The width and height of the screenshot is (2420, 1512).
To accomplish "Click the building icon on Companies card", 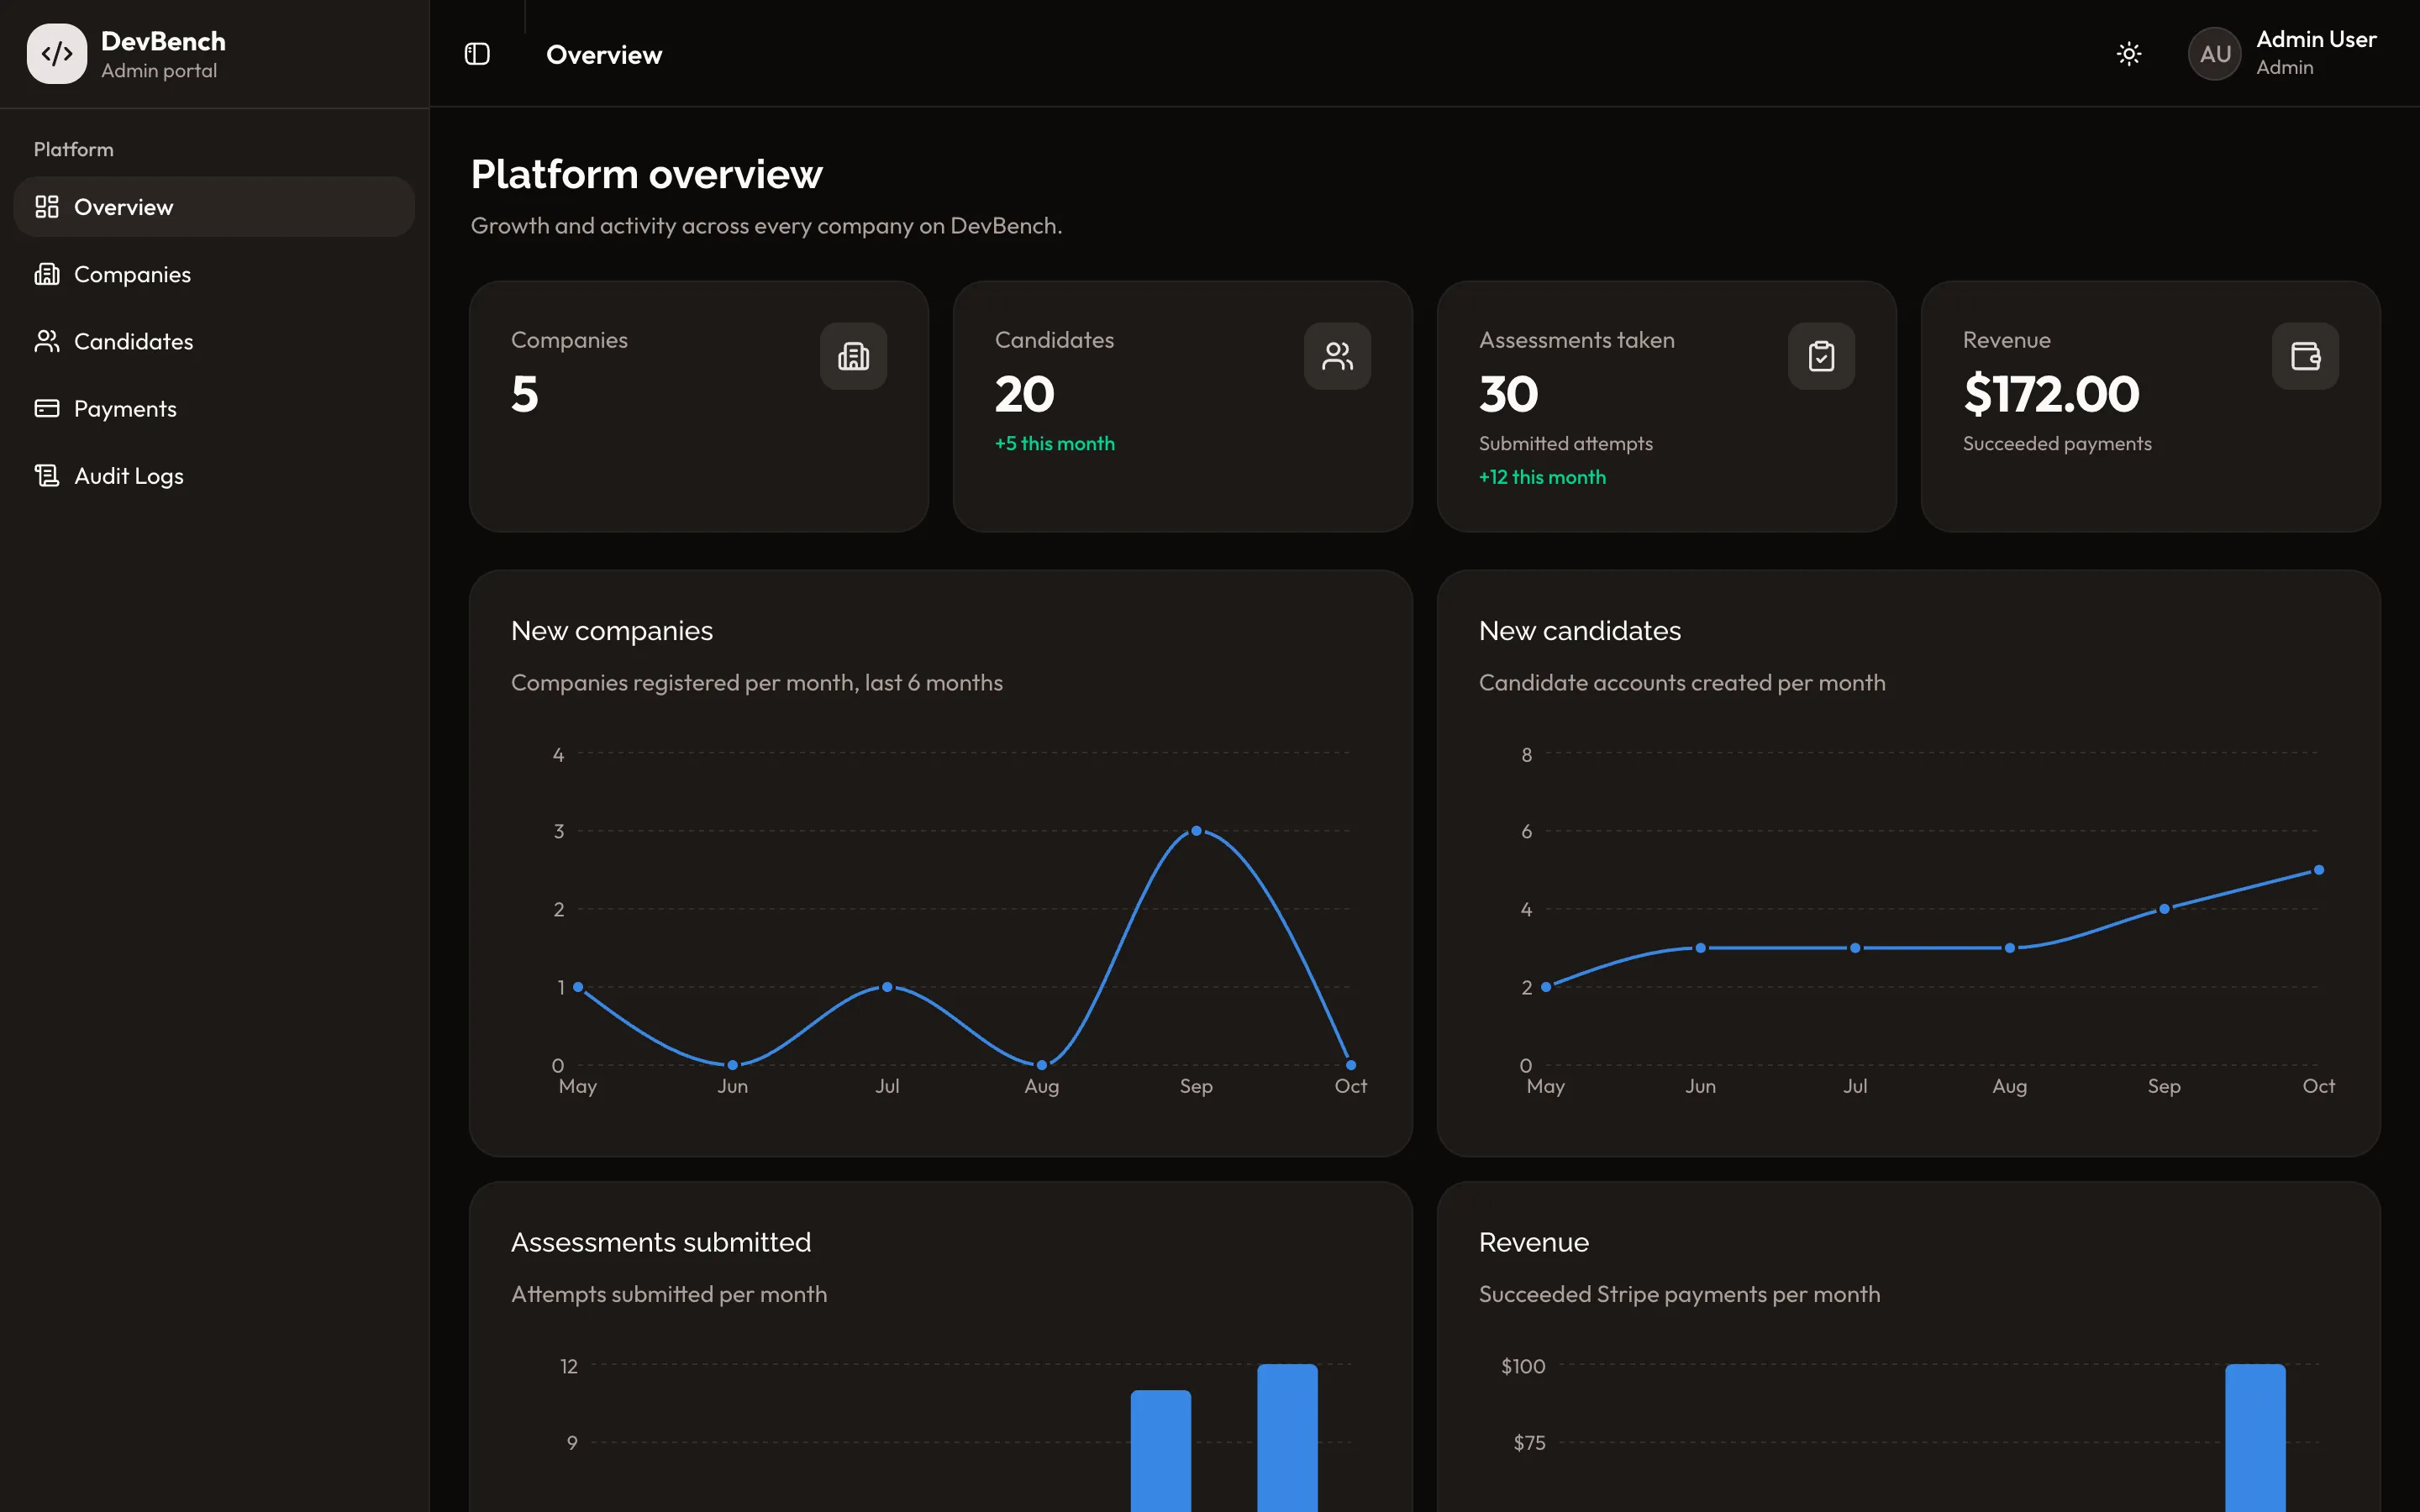I will 853,356.
